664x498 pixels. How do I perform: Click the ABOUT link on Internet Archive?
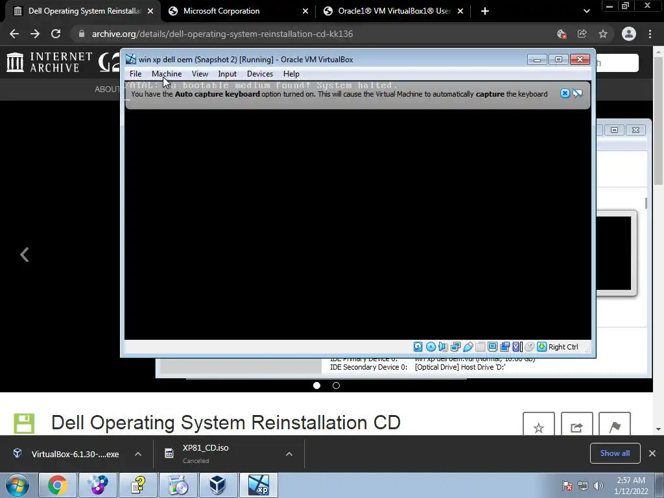[107, 89]
